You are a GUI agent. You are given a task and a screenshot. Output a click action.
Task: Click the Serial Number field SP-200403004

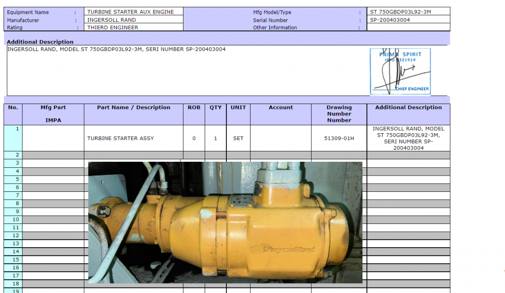pos(409,20)
